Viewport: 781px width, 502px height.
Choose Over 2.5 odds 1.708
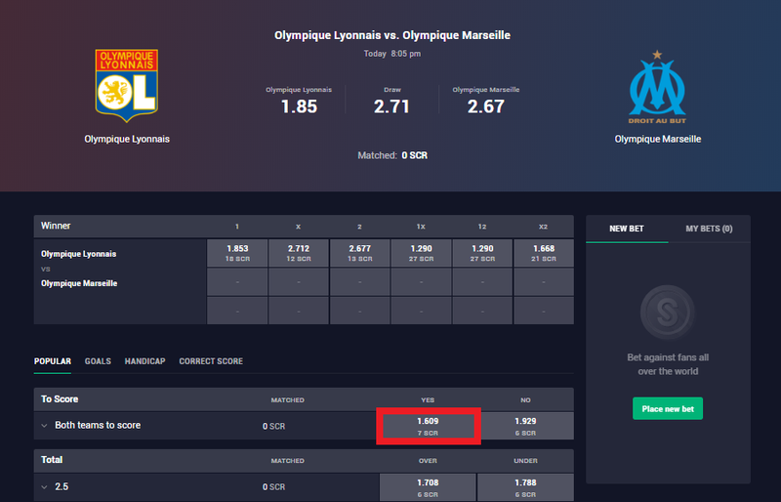coord(428,487)
